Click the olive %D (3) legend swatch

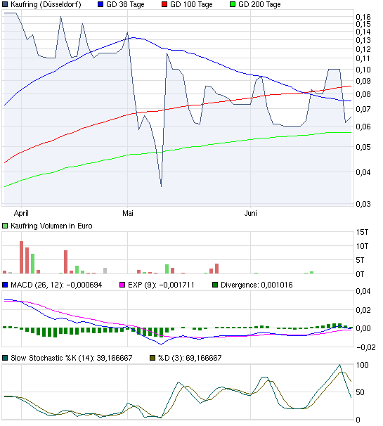152,358
